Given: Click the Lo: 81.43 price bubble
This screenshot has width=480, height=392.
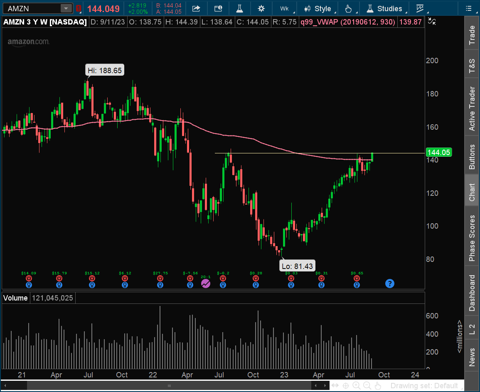Looking at the screenshot, I should pyautogui.click(x=297, y=266).
